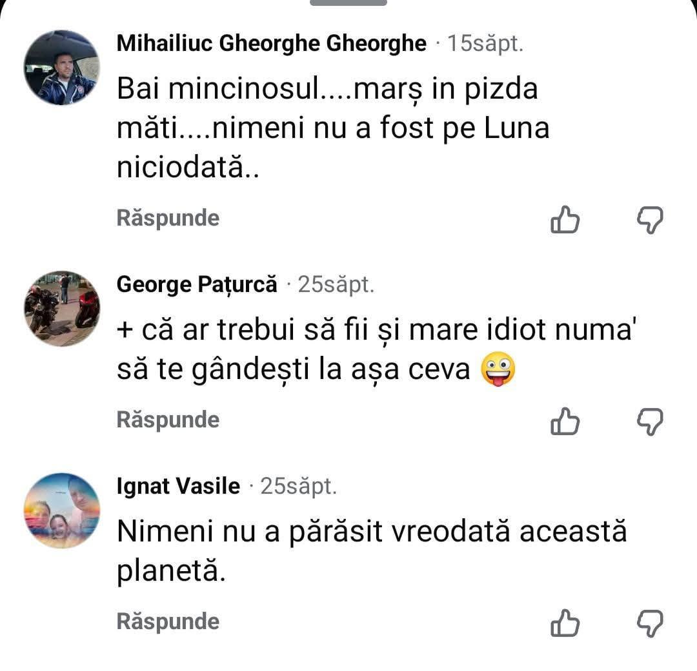Viewport: 697px width, 671px height.
Task: Dislike George Pațurcă's comment
Action: 650,422
